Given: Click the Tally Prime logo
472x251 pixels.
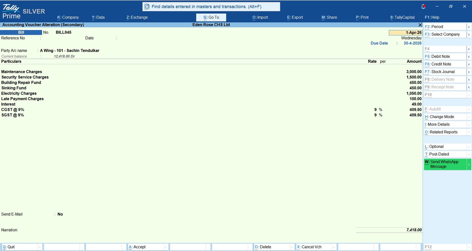Looking at the screenshot, I should click(x=11, y=12).
